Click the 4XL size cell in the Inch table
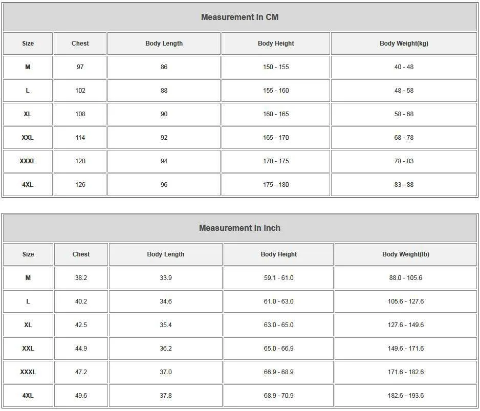This screenshot has width=480, height=411. pyautogui.click(x=28, y=396)
